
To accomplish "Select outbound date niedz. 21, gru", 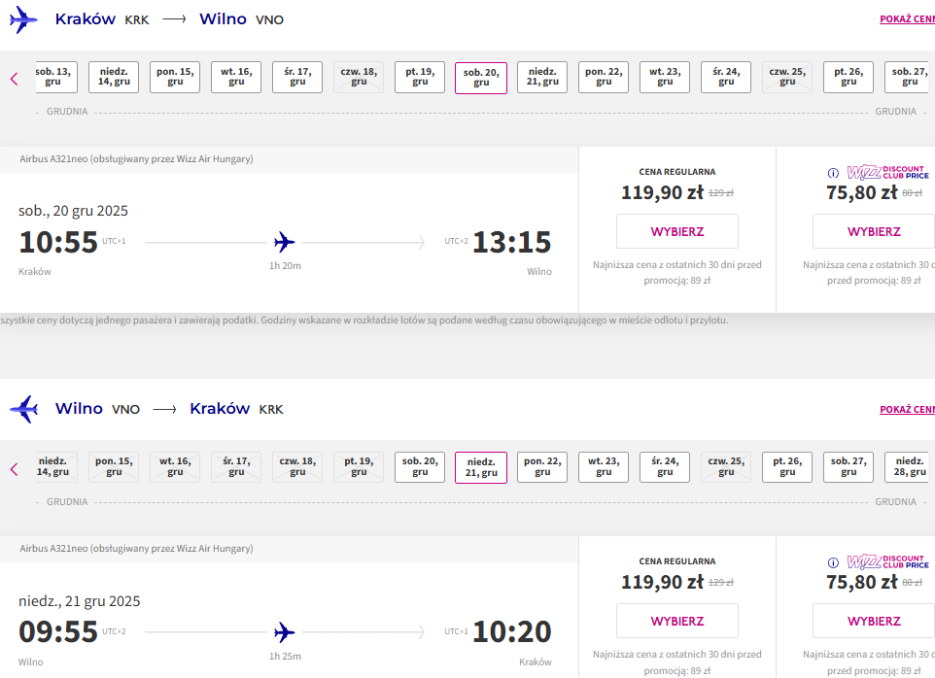I will (542, 77).
